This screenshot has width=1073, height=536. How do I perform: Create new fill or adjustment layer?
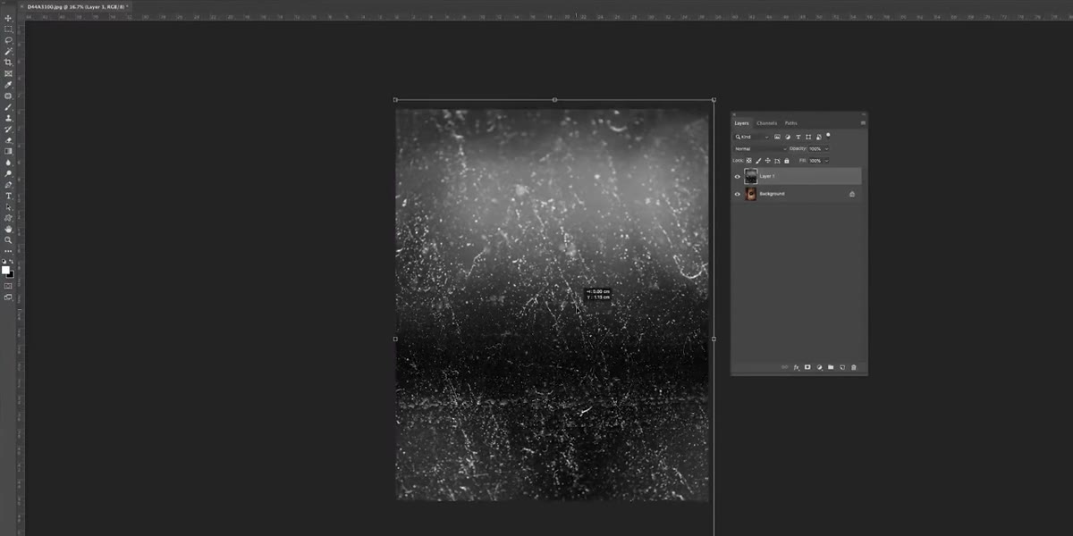pyautogui.click(x=819, y=367)
